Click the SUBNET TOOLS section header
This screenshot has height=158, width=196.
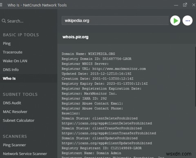point(20,94)
